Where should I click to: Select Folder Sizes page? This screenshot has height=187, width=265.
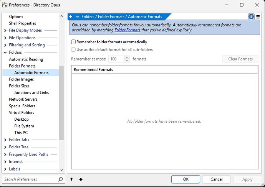click(x=19, y=86)
